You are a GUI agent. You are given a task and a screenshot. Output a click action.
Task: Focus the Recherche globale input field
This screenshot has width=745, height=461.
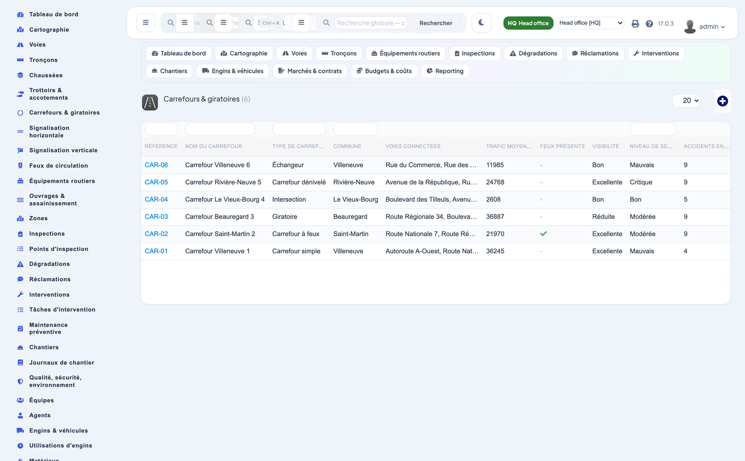(371, 23)
